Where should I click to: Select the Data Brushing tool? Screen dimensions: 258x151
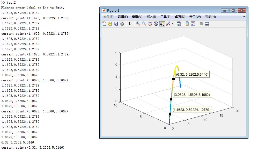[x=168, y=23]
